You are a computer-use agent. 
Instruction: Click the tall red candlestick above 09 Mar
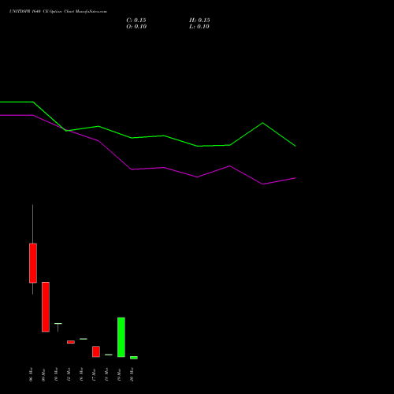tap(46, 307)
